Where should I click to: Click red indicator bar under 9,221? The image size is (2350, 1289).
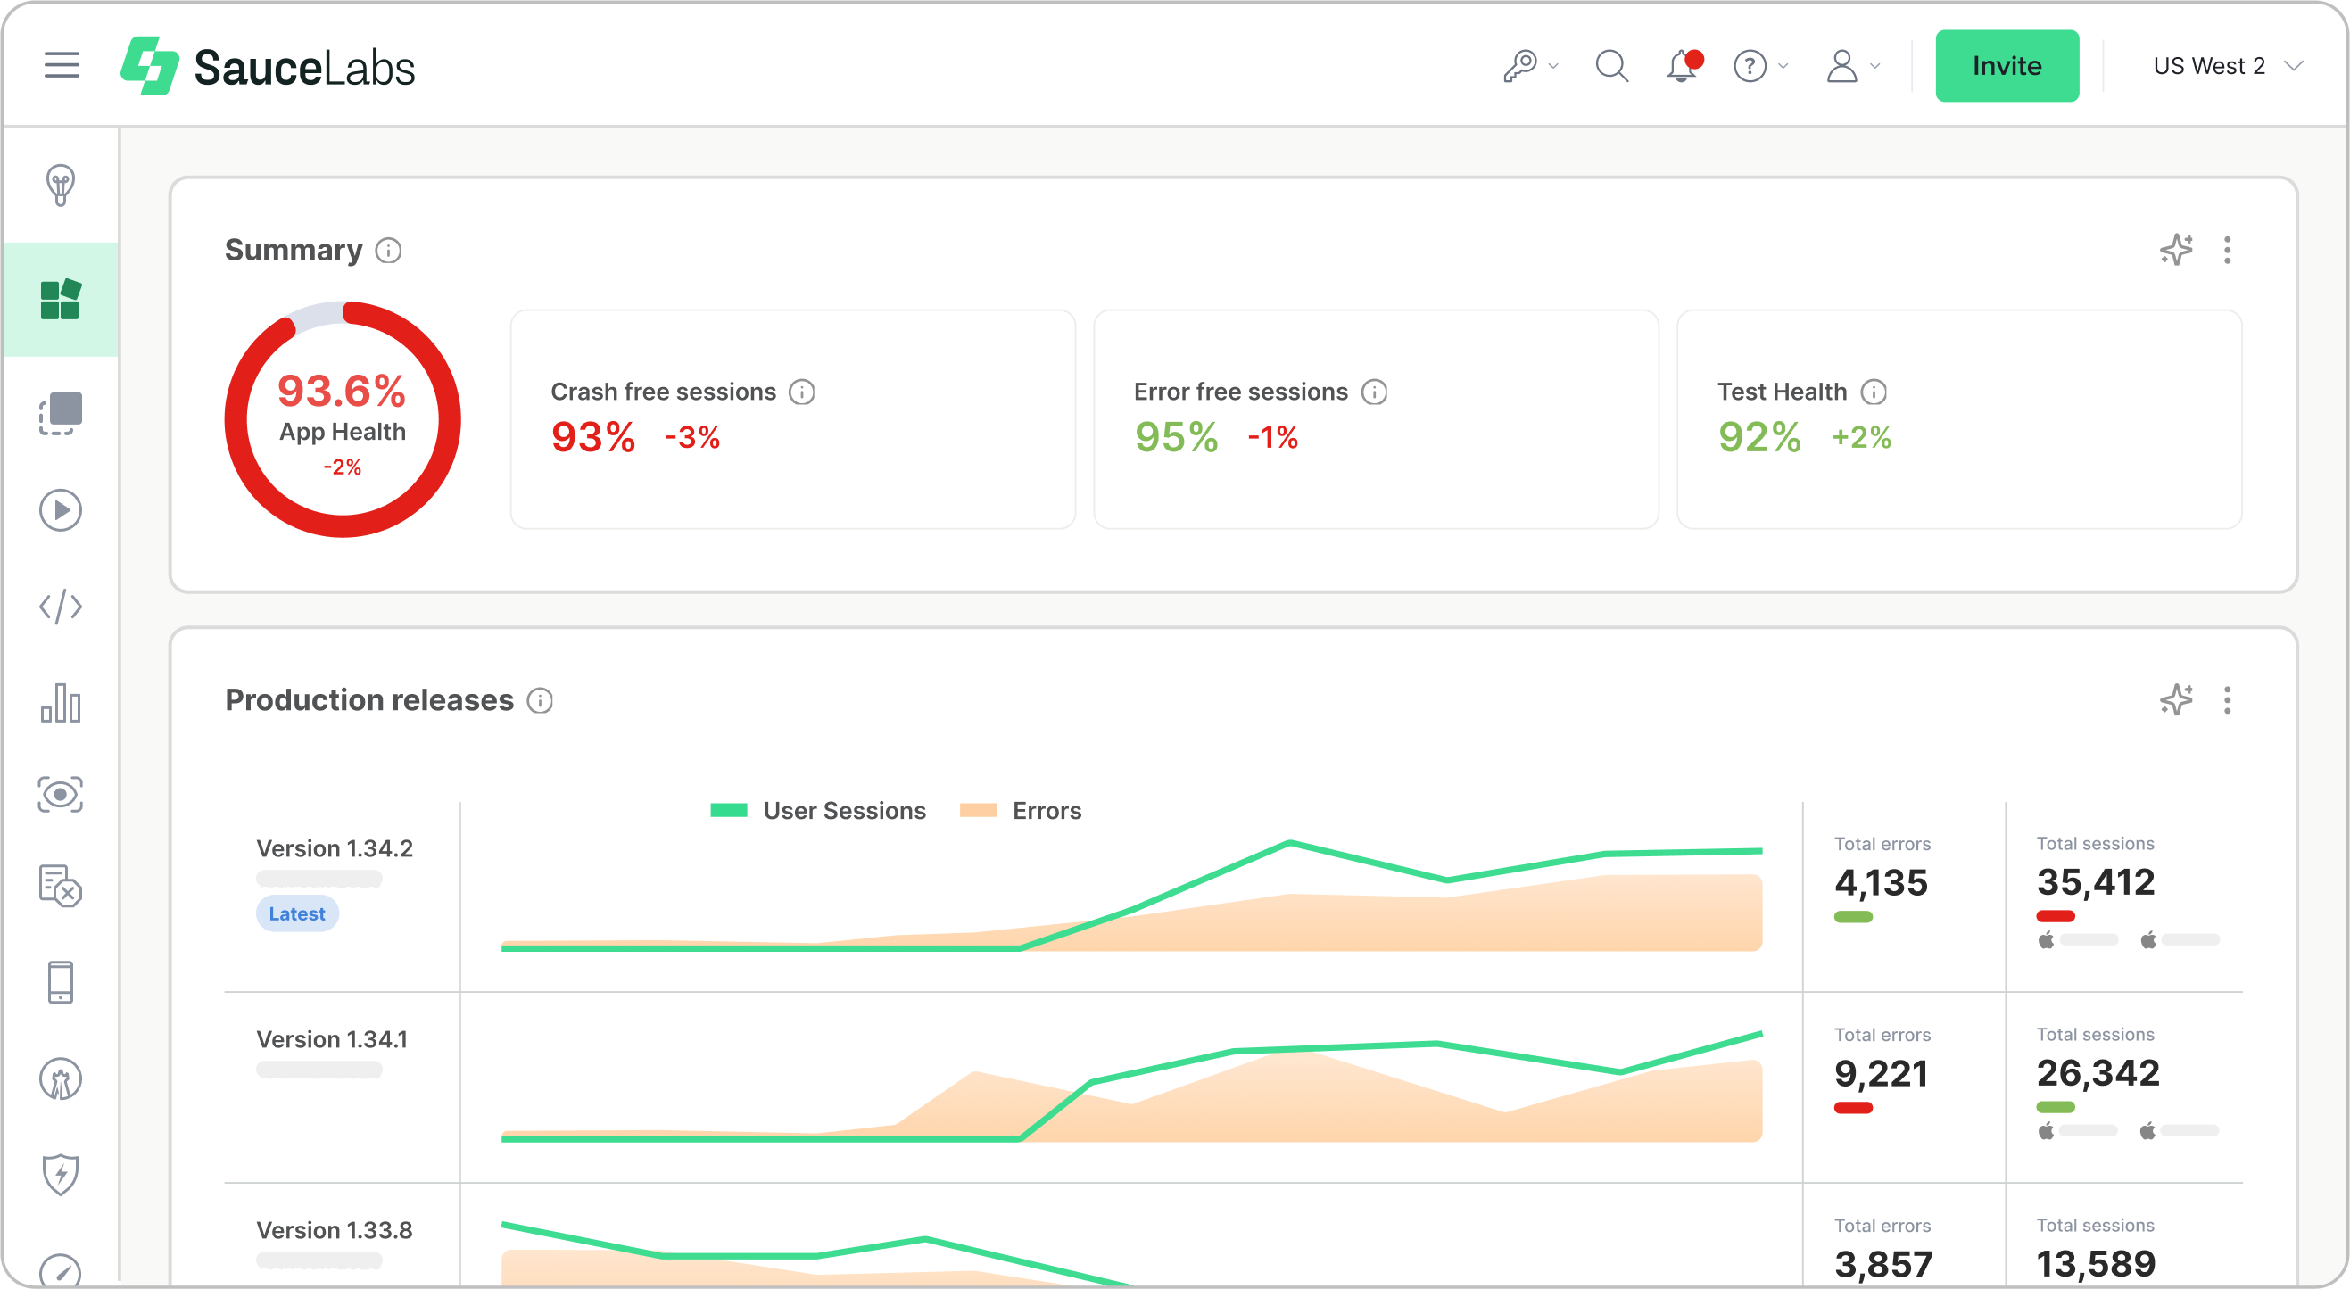(1853, 1107)
